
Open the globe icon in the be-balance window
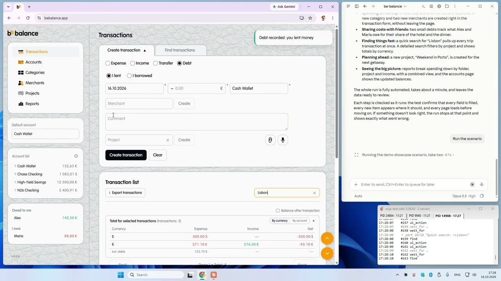click(x=439, y=6)
